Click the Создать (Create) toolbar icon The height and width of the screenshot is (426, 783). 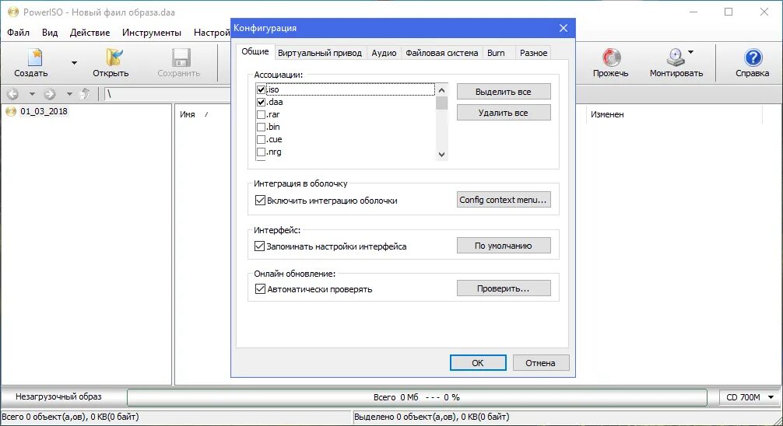pos(34,58)
